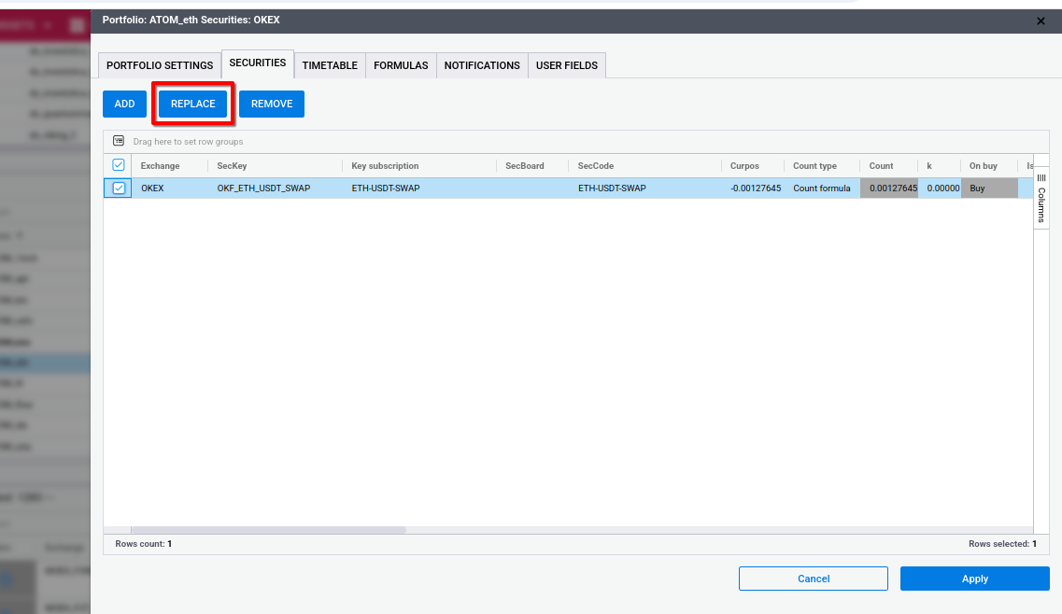Image resolution: width=1062 pixels, height=614 pixels.
Task: Click the horizontal table scrollbar
Action: tap(268, 530)
